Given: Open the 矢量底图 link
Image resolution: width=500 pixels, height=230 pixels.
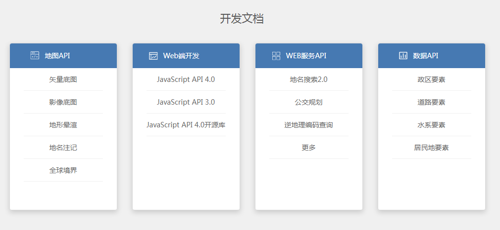Looking at the screenshot, I should [x=63, y=79].
